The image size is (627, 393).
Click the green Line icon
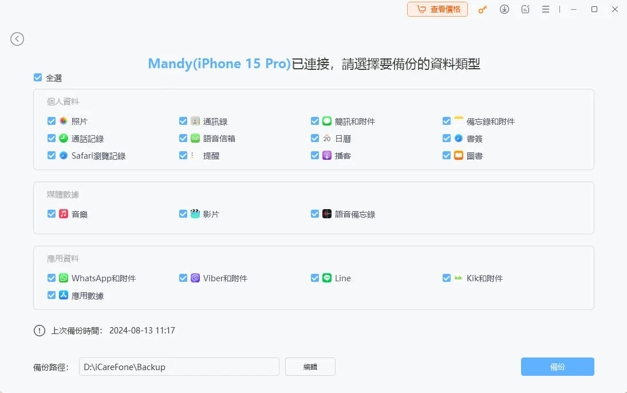pos(327,278)
